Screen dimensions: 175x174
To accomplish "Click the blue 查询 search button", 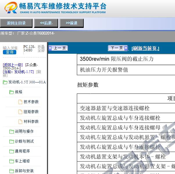I will [x=10, y=52].
